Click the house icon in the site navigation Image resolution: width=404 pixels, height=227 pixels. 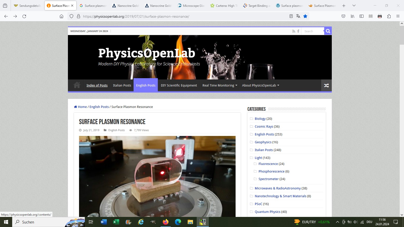pos(77,85)
